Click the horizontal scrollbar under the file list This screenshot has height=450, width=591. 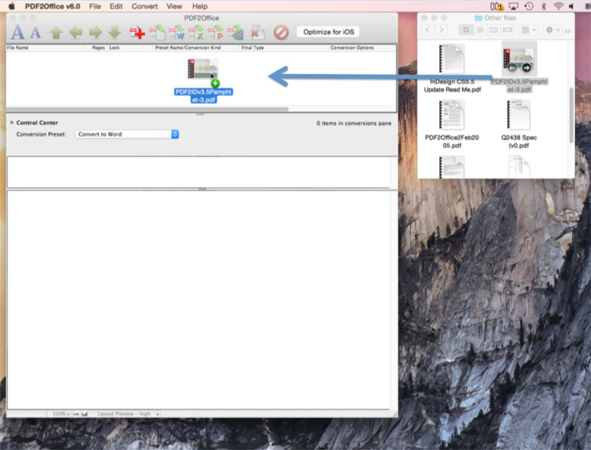(x=147, y=109)
